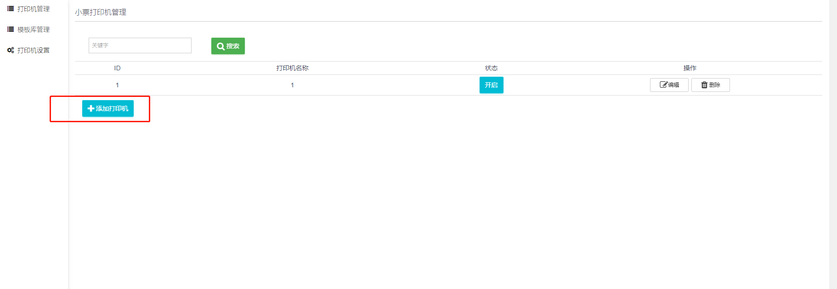Focus the 关键字 search input field

140,45
